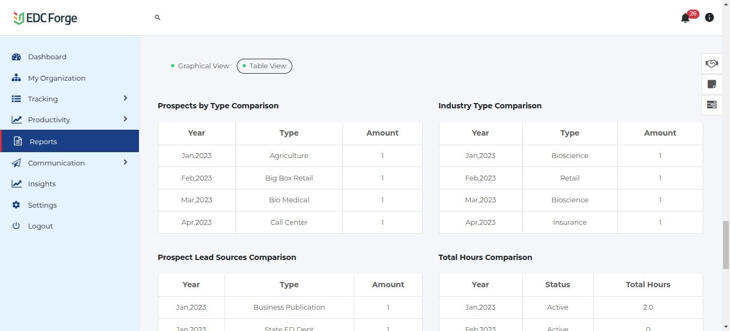This screenshot has height=331, width=730.
Task: Open the handshake side panel icon
Action: pos(711,64)
